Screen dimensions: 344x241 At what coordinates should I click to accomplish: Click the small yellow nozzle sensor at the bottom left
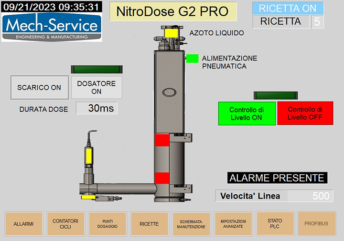pos(88,196)
